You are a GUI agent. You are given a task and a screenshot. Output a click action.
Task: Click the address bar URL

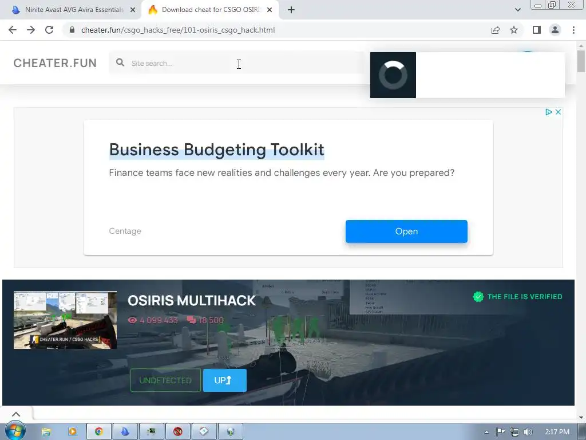(178, 30)
